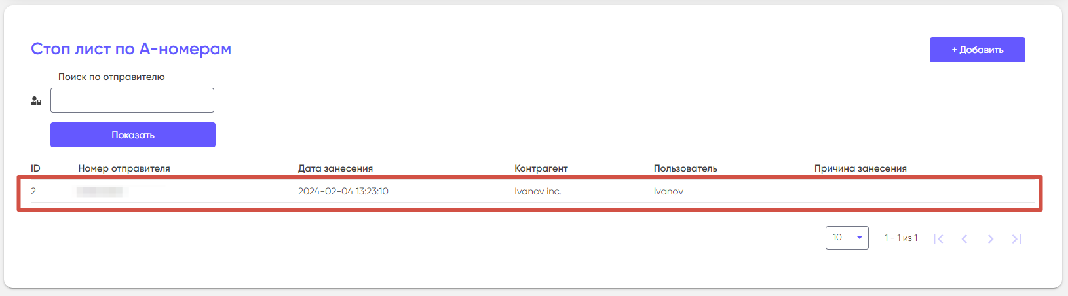Select the "Контрагент" column header

[541, 168]
